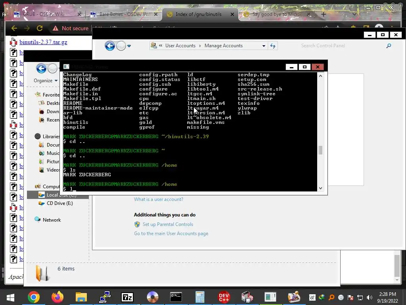Launch 7-Zip from the taskbar
This screenshot has width=406, height=305.
pos(127,297)
